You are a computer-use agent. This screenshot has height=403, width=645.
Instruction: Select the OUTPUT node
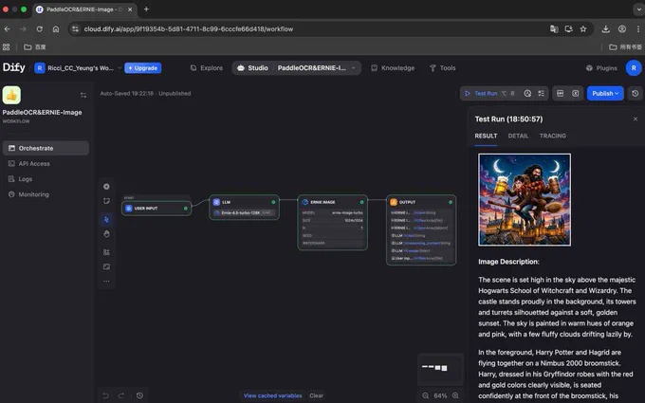pyautogui.click(x=421, y=229)
